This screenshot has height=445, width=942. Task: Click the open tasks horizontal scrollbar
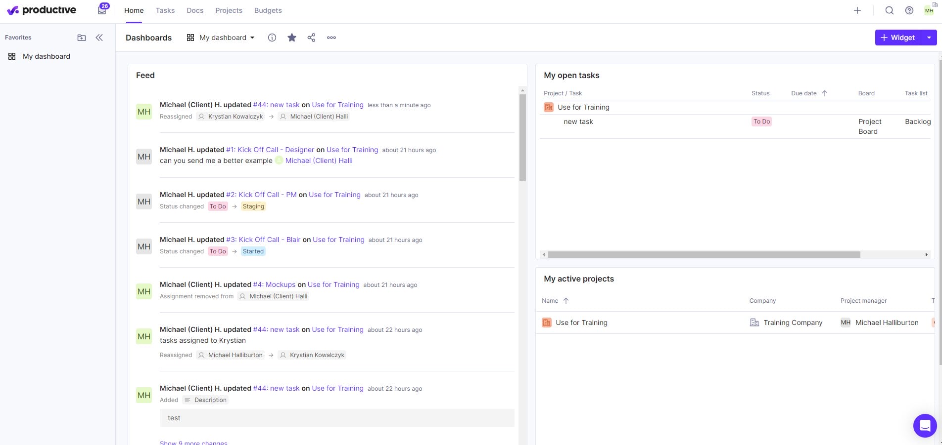tap(704, 255)
